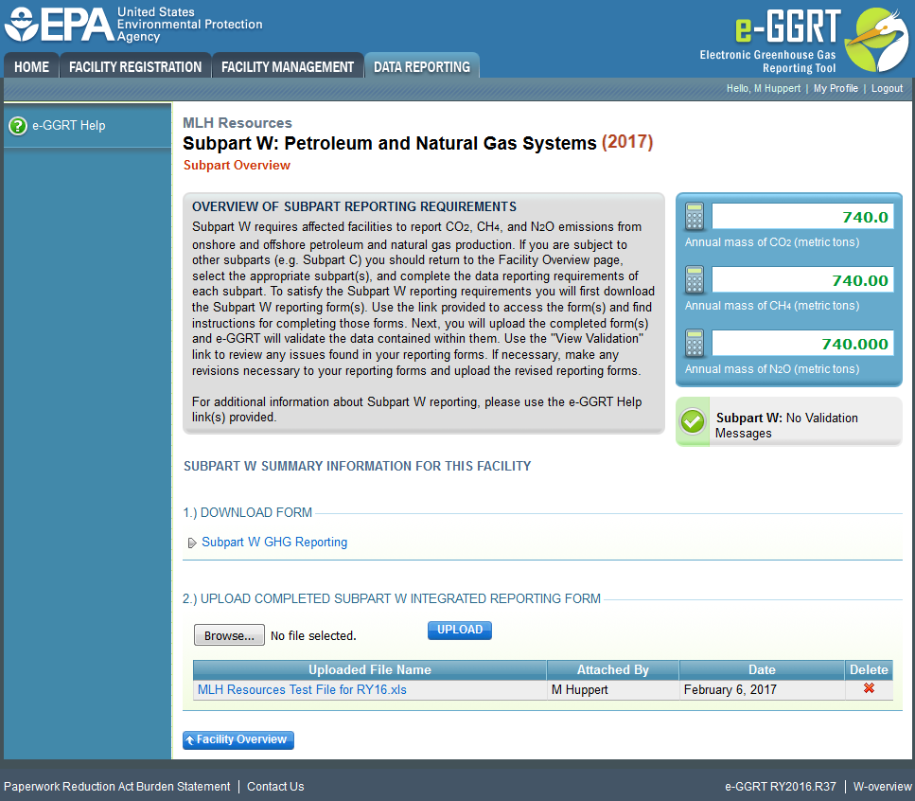The height and width of the screenshot is (801, 915).
Task: Click the calculator icon beside the N2O value
Action: click(695, 344)
